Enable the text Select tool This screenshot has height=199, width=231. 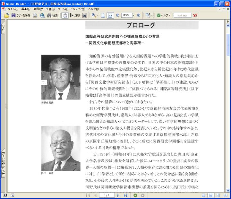point(75,15)
